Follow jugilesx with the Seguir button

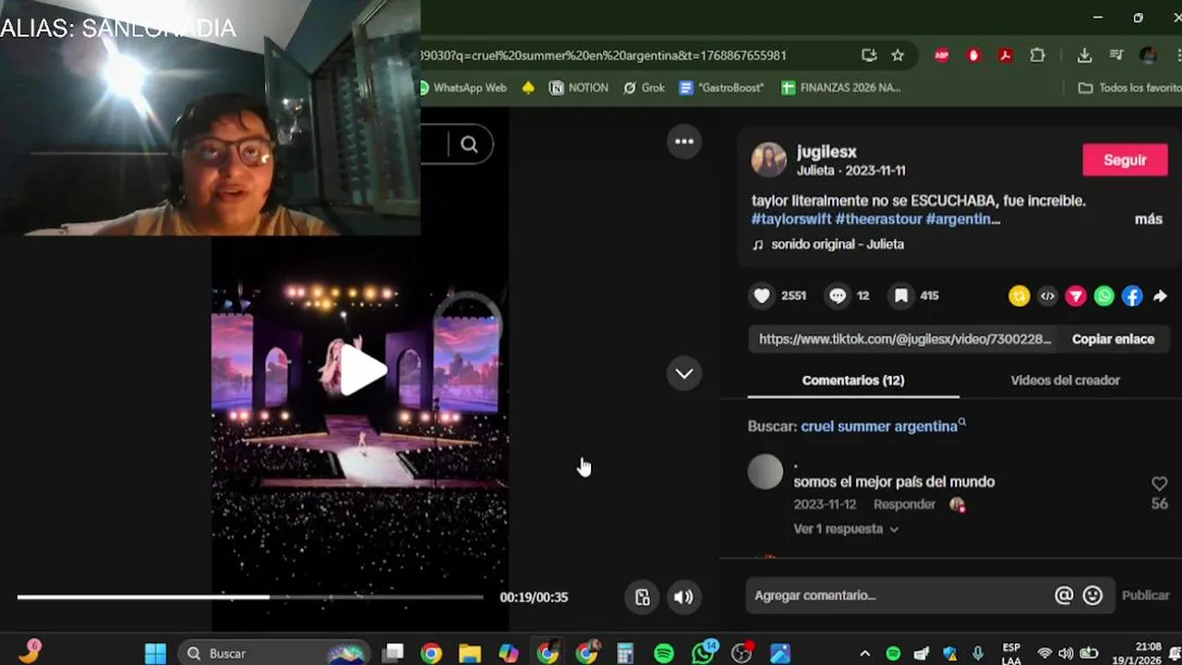click(1125, 160)
